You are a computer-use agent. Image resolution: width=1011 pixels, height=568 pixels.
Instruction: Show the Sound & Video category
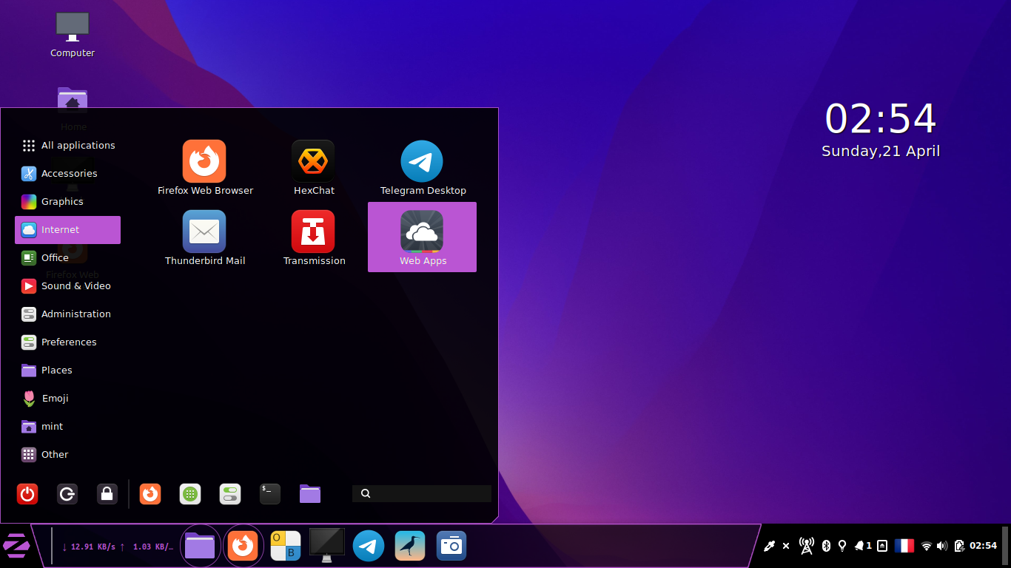tap(68, 286)
